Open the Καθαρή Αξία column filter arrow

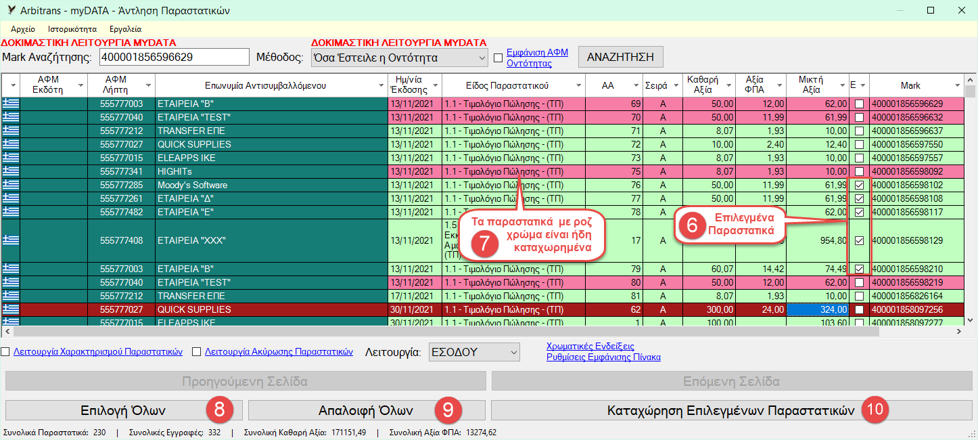(728, 85)
